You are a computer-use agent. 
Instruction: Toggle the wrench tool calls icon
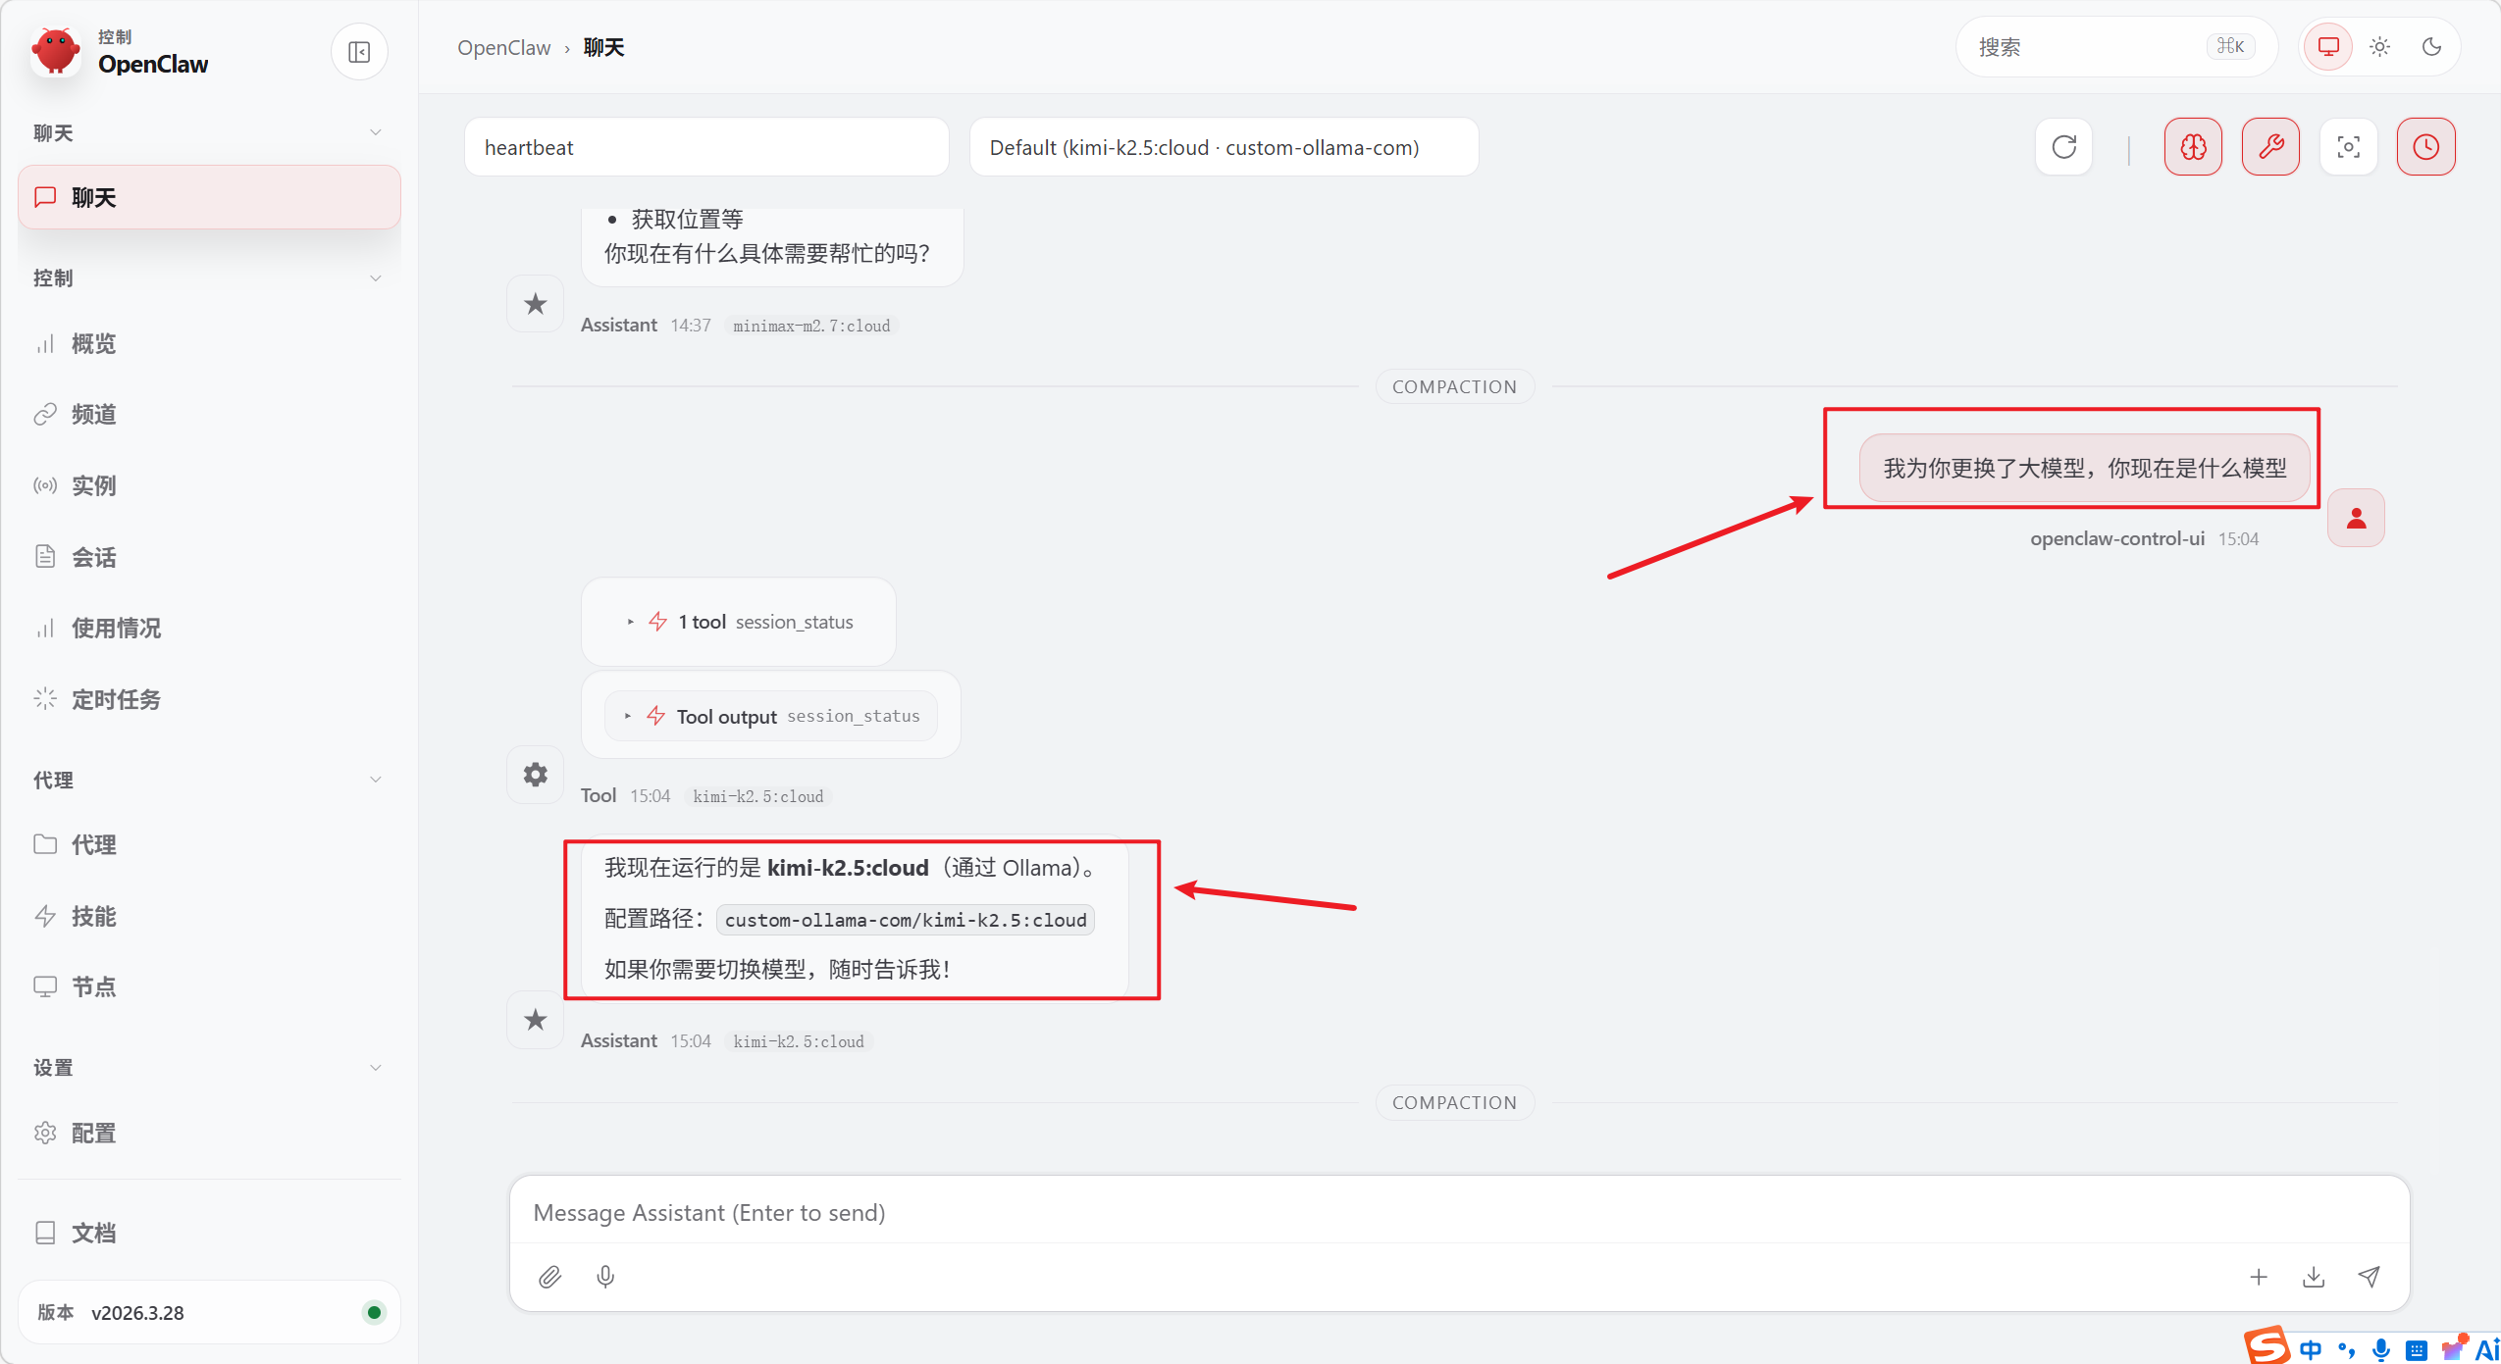(2270, 147)
